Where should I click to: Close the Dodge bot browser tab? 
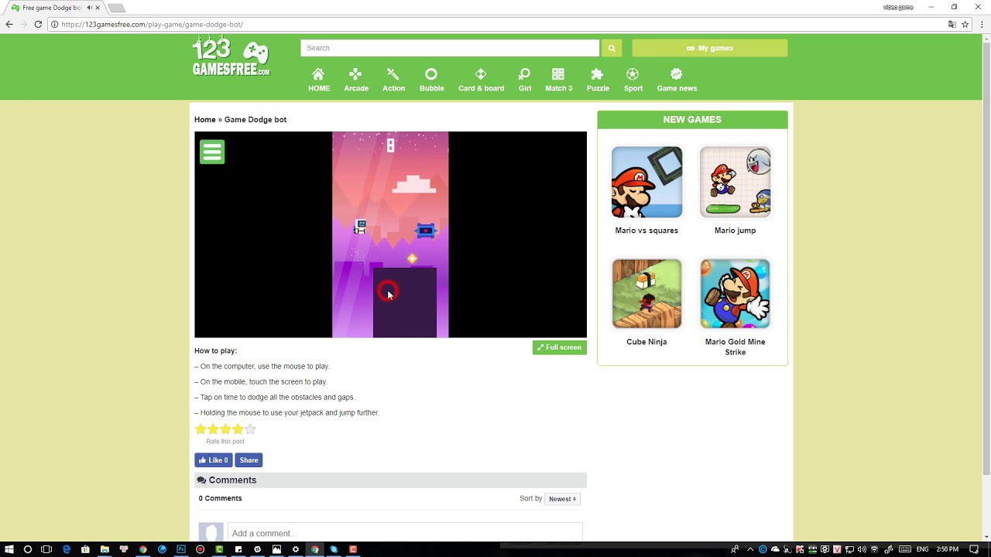pos(98,8)
